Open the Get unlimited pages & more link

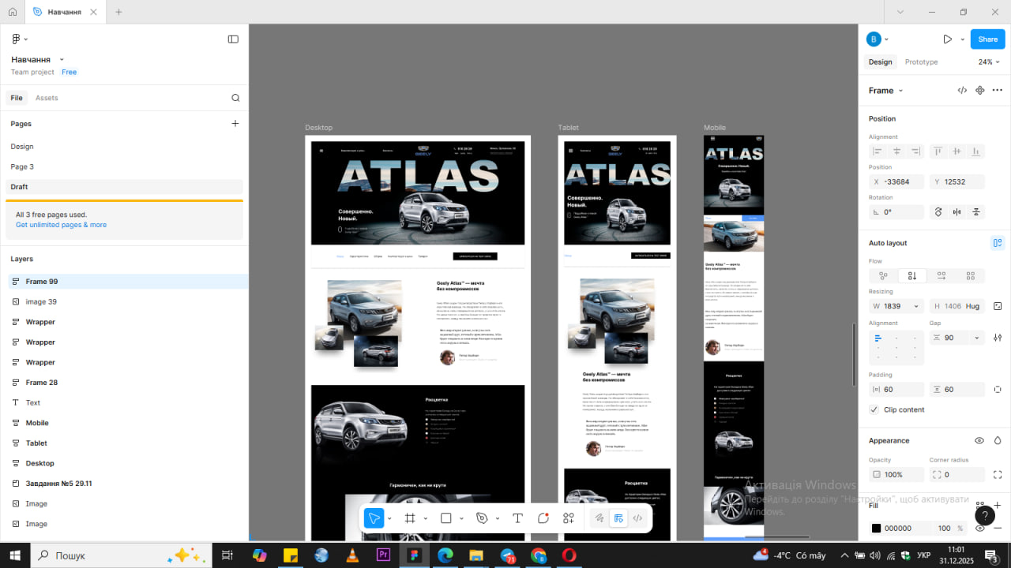(61, 225)
